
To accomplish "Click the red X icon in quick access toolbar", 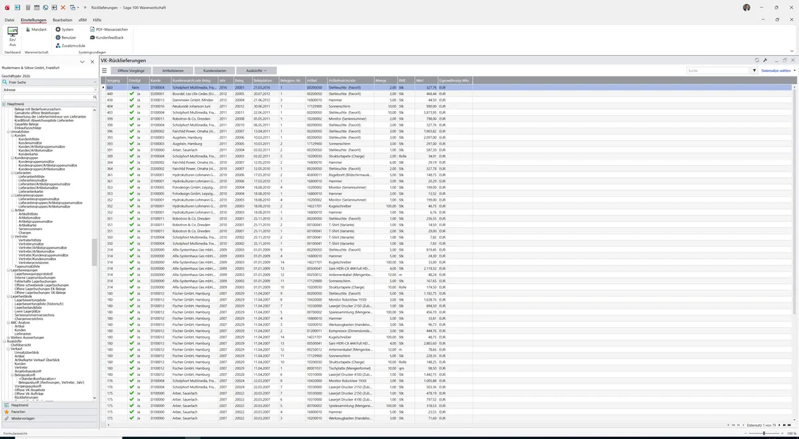I will pos(63,7).
